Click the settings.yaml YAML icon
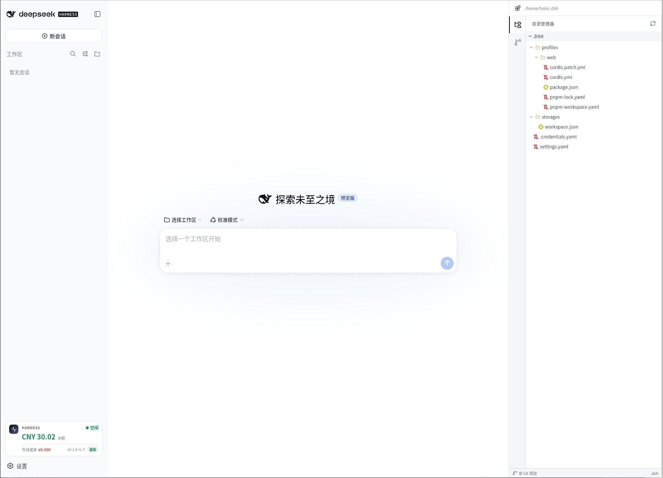Viewport: 663px width, 478px height. (536, 146)
